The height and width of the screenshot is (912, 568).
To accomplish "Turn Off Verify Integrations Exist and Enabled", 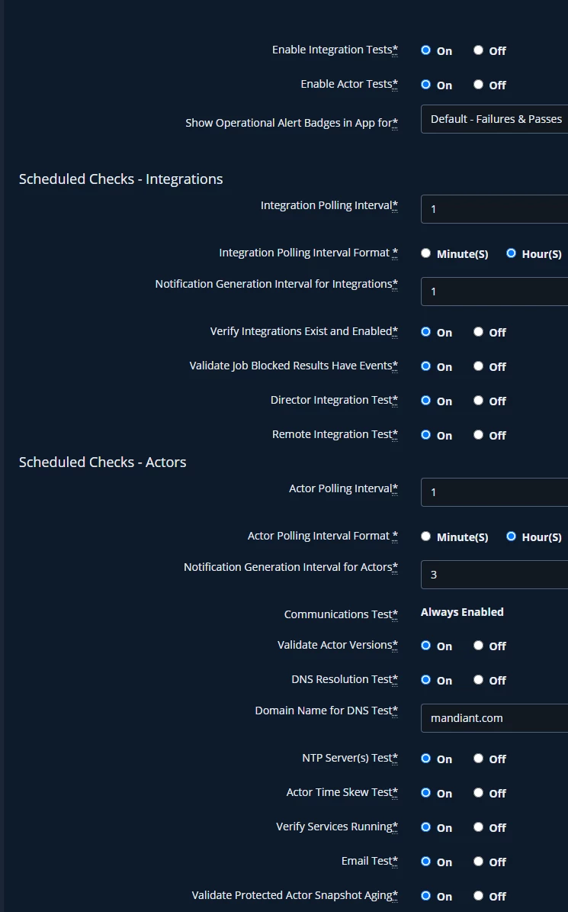I will pyautogui.click(x=478, y=332).
